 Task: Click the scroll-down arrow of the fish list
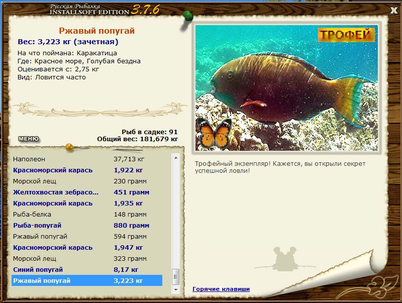pos(176,289)
